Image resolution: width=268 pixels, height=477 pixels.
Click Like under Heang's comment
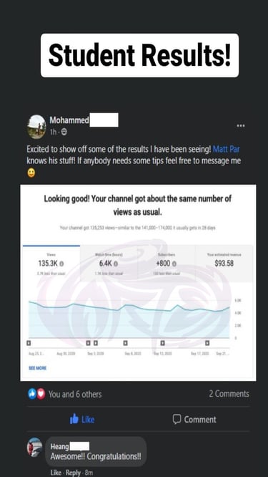(56, 473)
